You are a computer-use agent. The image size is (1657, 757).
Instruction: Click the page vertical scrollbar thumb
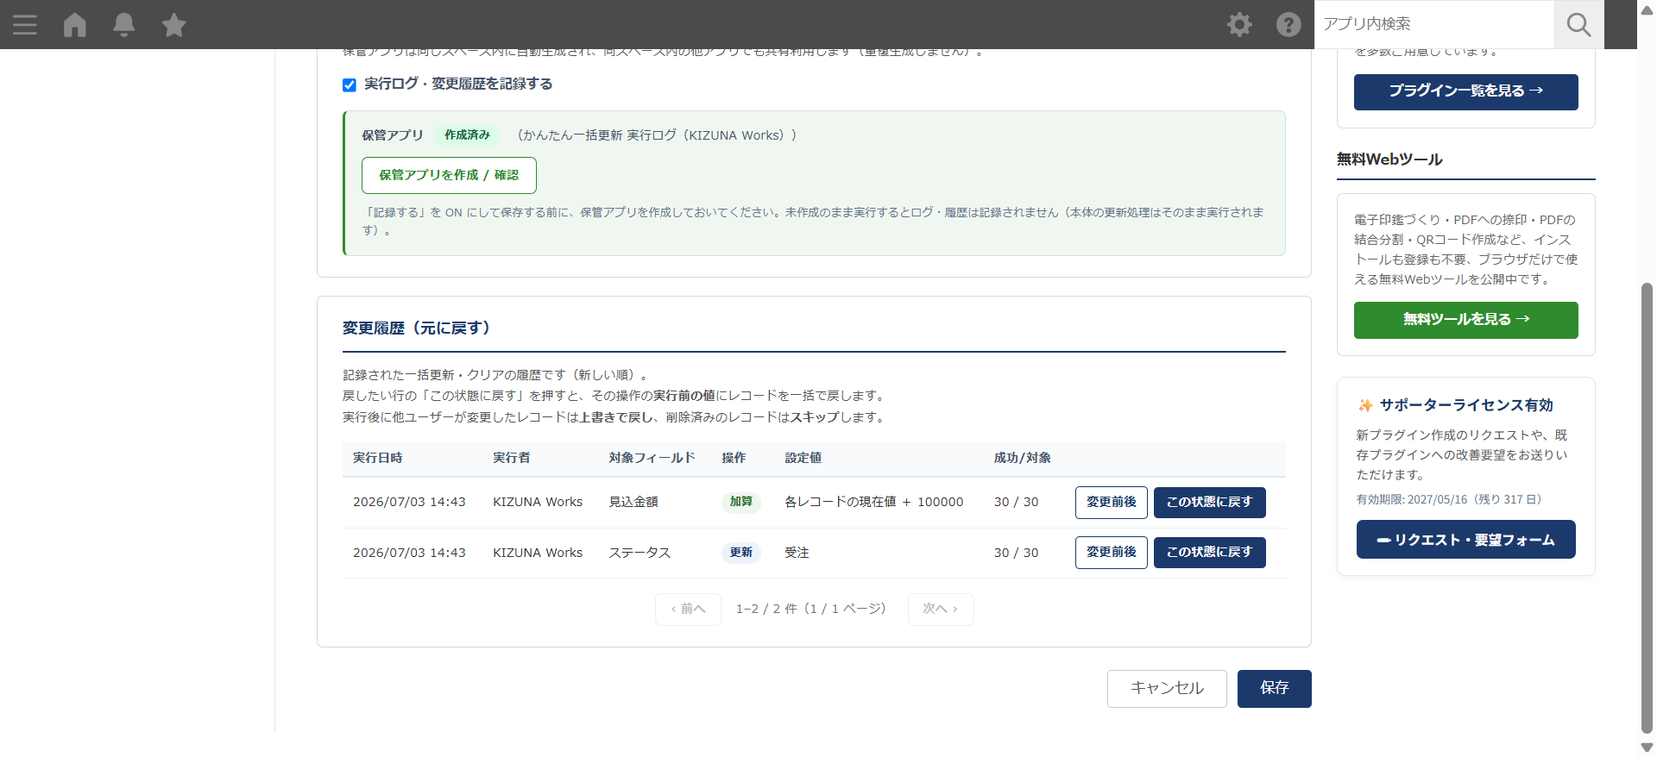coord(1647,509)
